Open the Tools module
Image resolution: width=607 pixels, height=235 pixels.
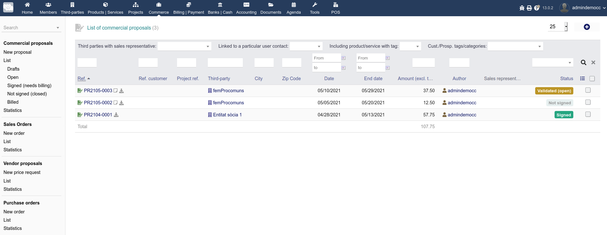coord(315,8)
